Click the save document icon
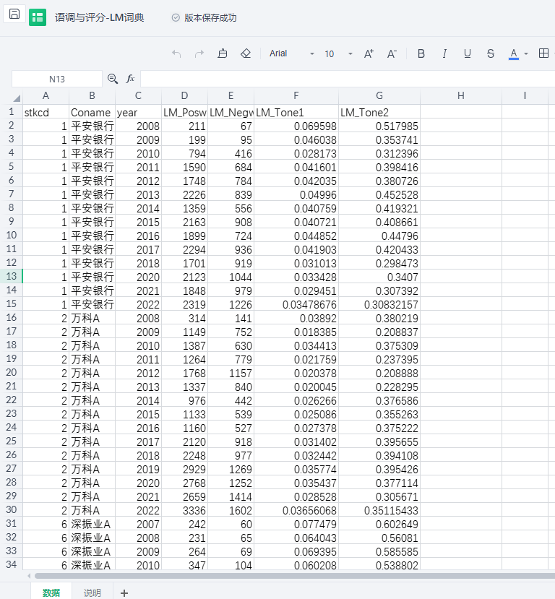 click(x=14, y=14)
